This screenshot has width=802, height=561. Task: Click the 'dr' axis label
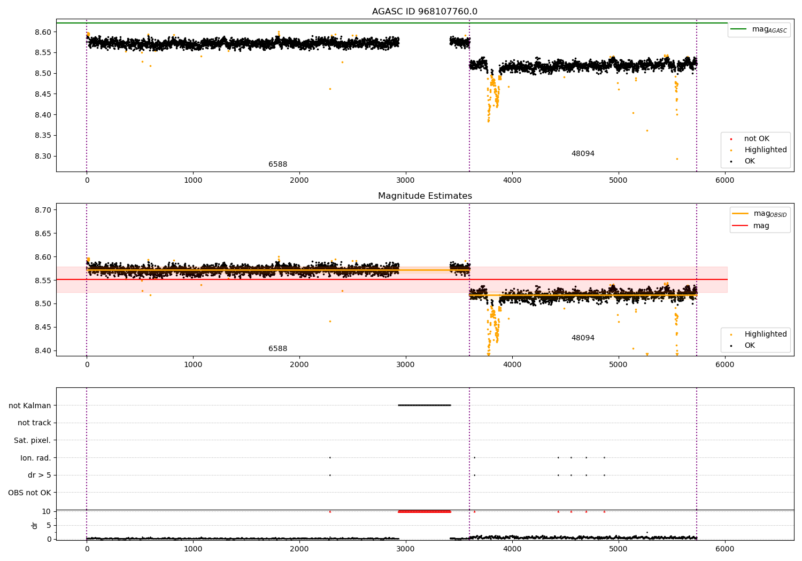click(35, 525)
